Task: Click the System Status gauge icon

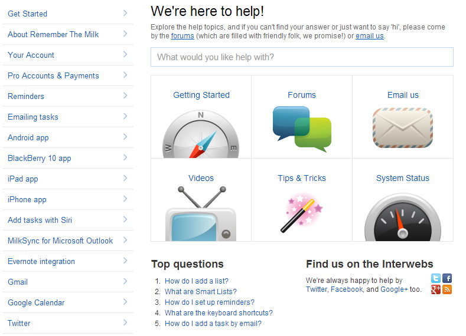Action: [403, 217]
